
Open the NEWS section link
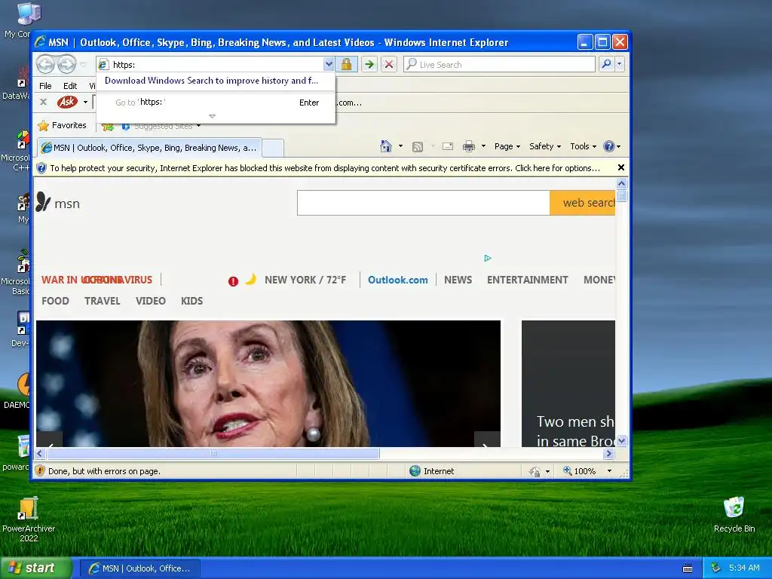(x=458, y=280)
